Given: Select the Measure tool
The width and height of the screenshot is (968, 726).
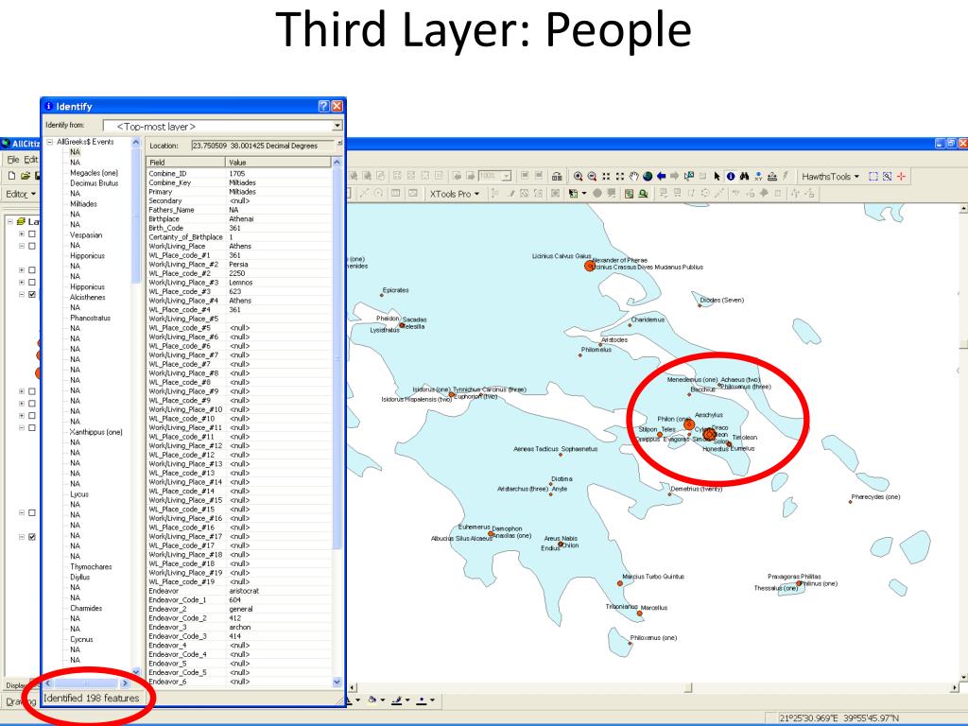Looking at the screenshot, I should (x=772, y=177).
